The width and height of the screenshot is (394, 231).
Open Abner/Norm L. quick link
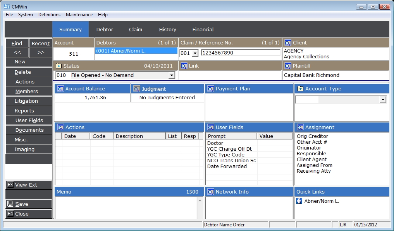tap(322, 201)
